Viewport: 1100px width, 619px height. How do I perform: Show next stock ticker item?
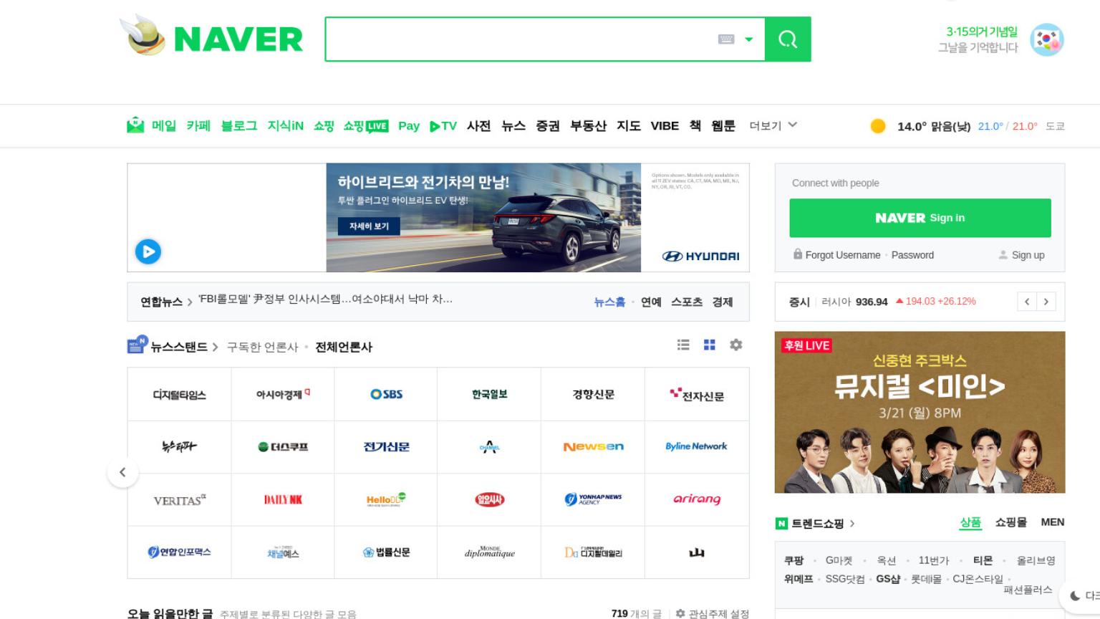[1046, 302]
